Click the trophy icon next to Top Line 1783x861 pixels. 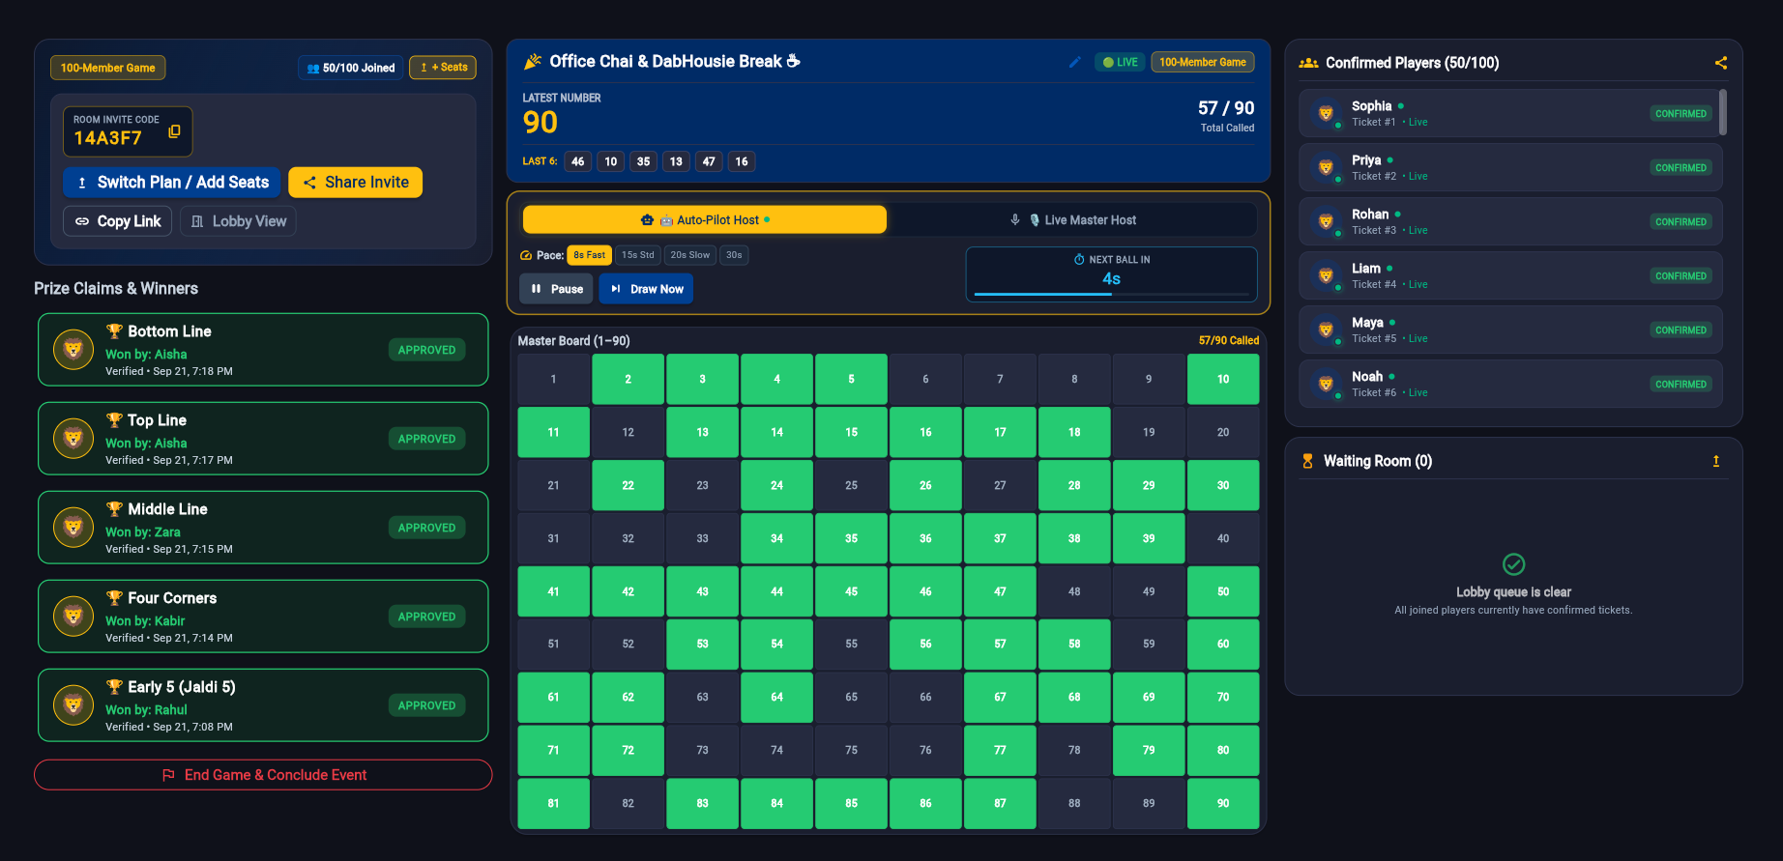pos(114,420)
